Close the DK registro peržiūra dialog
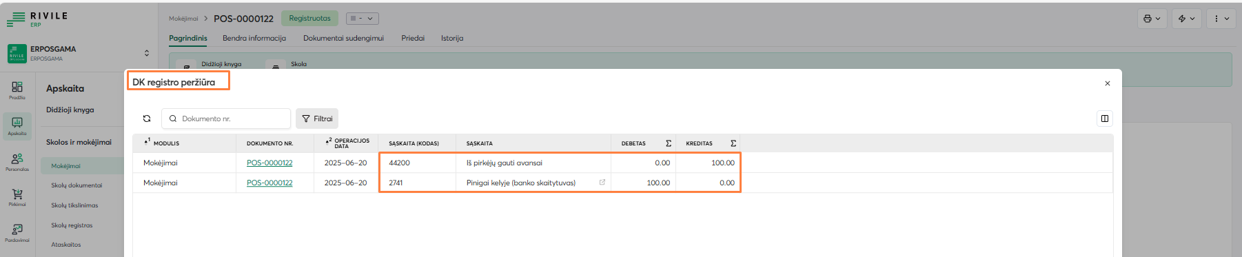This screenshot has height=257, width=1242. 1108,83
